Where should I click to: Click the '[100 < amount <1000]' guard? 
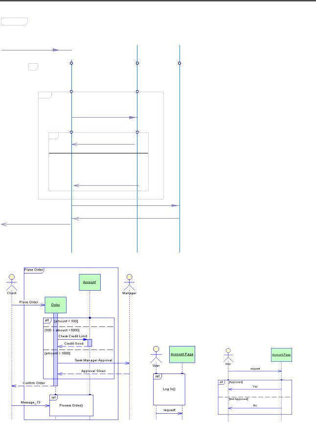62,330
